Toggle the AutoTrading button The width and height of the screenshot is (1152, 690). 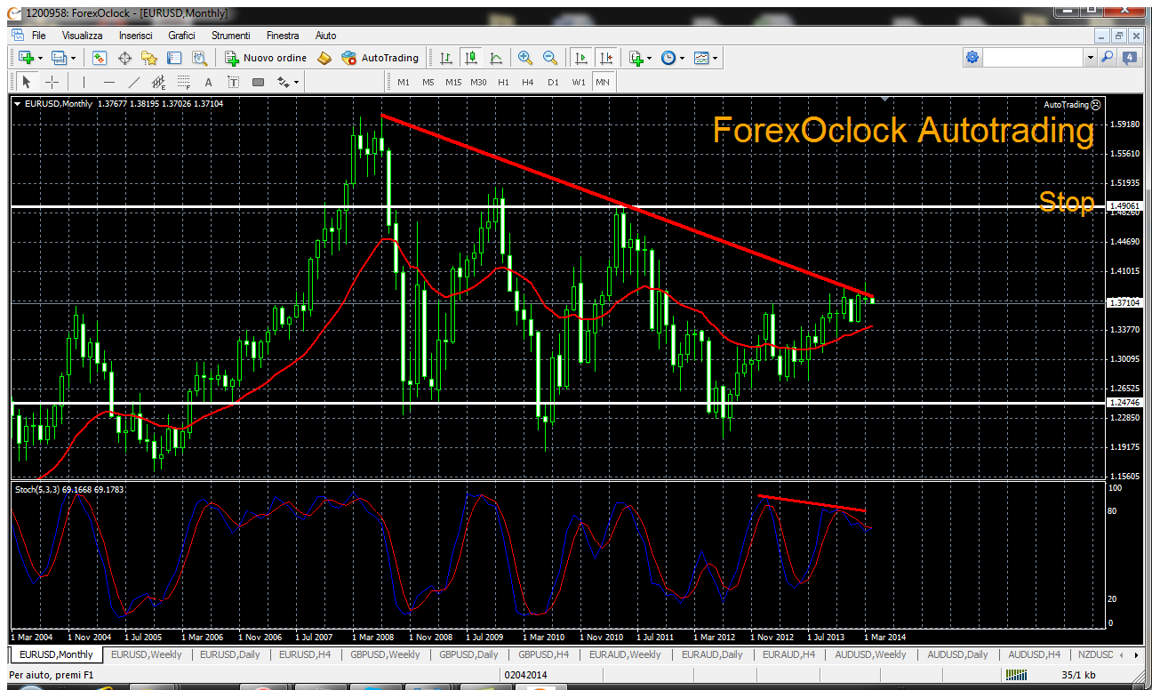(x=380, y=58)
